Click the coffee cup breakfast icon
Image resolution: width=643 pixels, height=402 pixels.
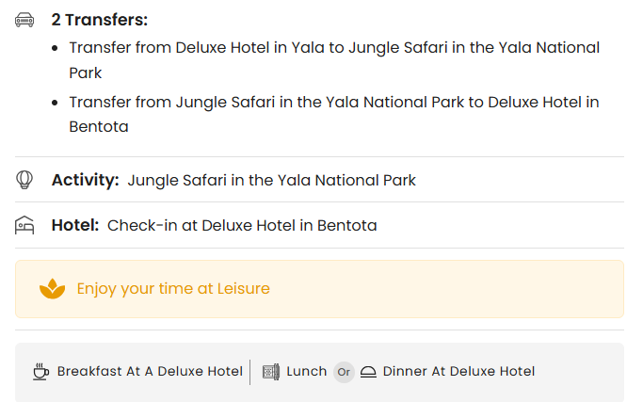coord(40,371)
